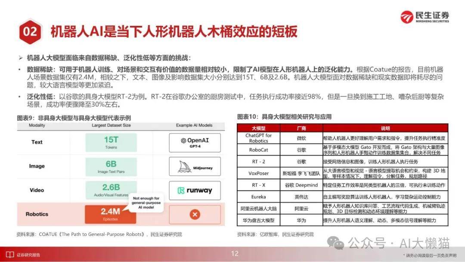Click the 大模型 table header
The width and height of the screenshot is (465, 262).
click(x=259, y=128)
